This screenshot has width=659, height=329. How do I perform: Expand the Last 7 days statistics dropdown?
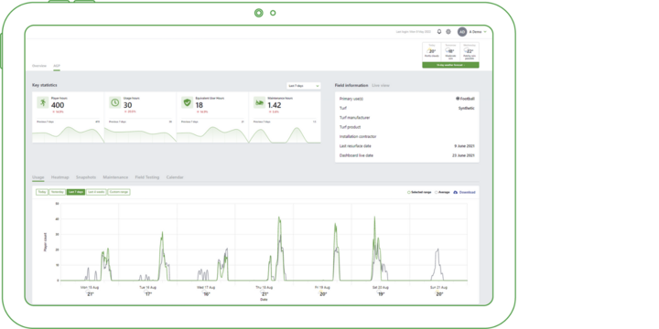click(x=304, y=86)
